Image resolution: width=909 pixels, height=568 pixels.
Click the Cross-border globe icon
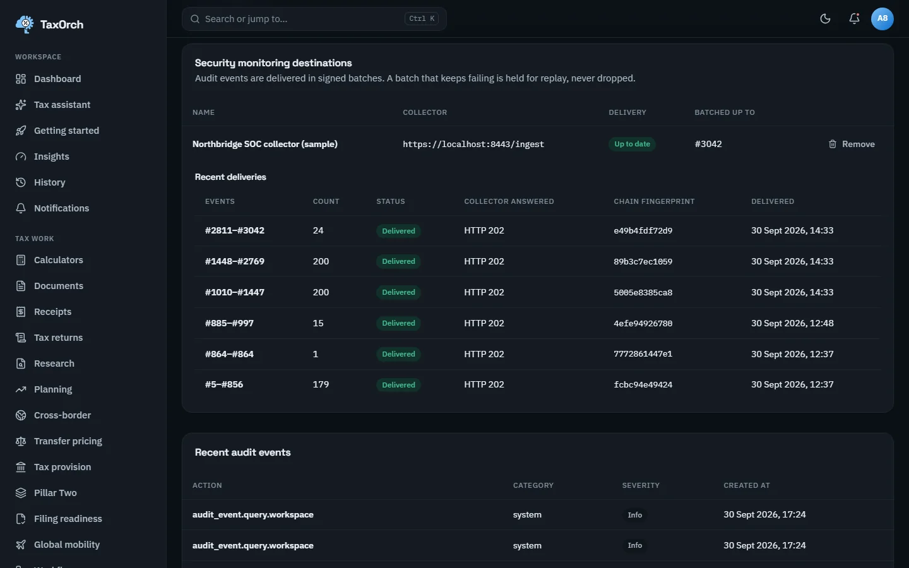click(21, 415)
